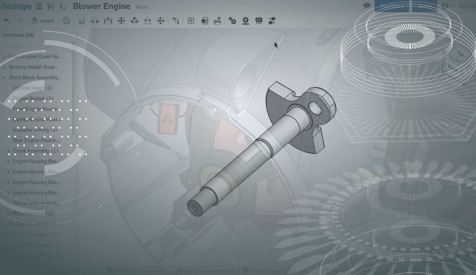Screen dimensions: 476x275
Task: Click the Insert button
Action: click(x=43, y=21)
